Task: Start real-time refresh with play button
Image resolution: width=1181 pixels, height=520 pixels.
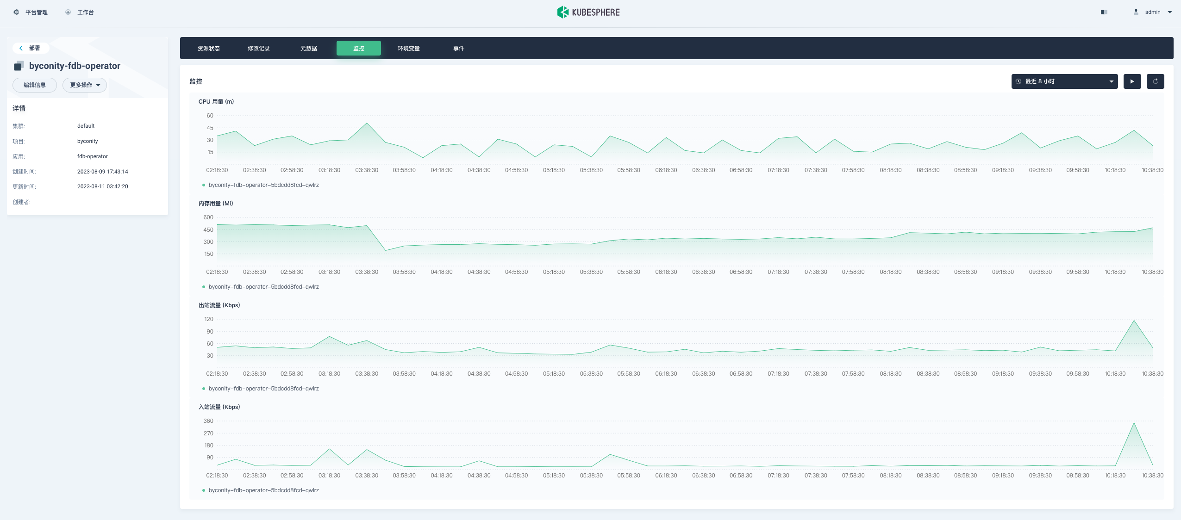Action: pyautogui.click(x=1132, y=81)
